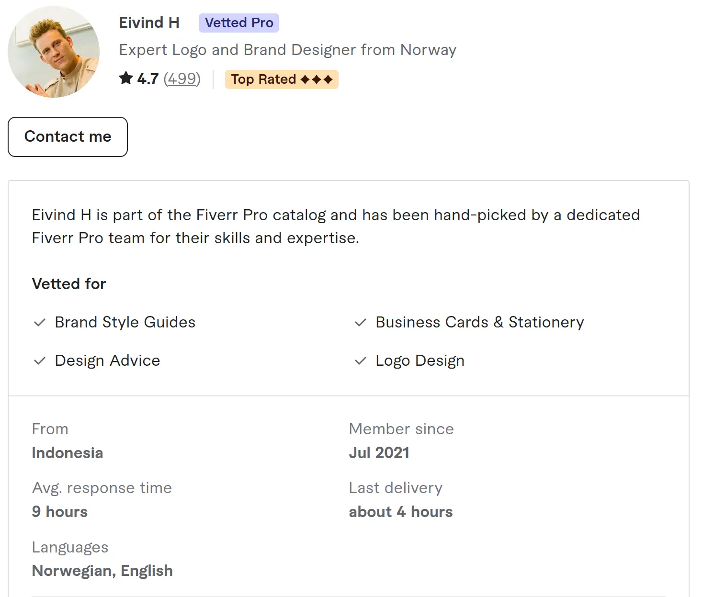703x597 pixels.
Task: Click the Top Rated badge
Action: pyautogui.click(x=282, y=79)
